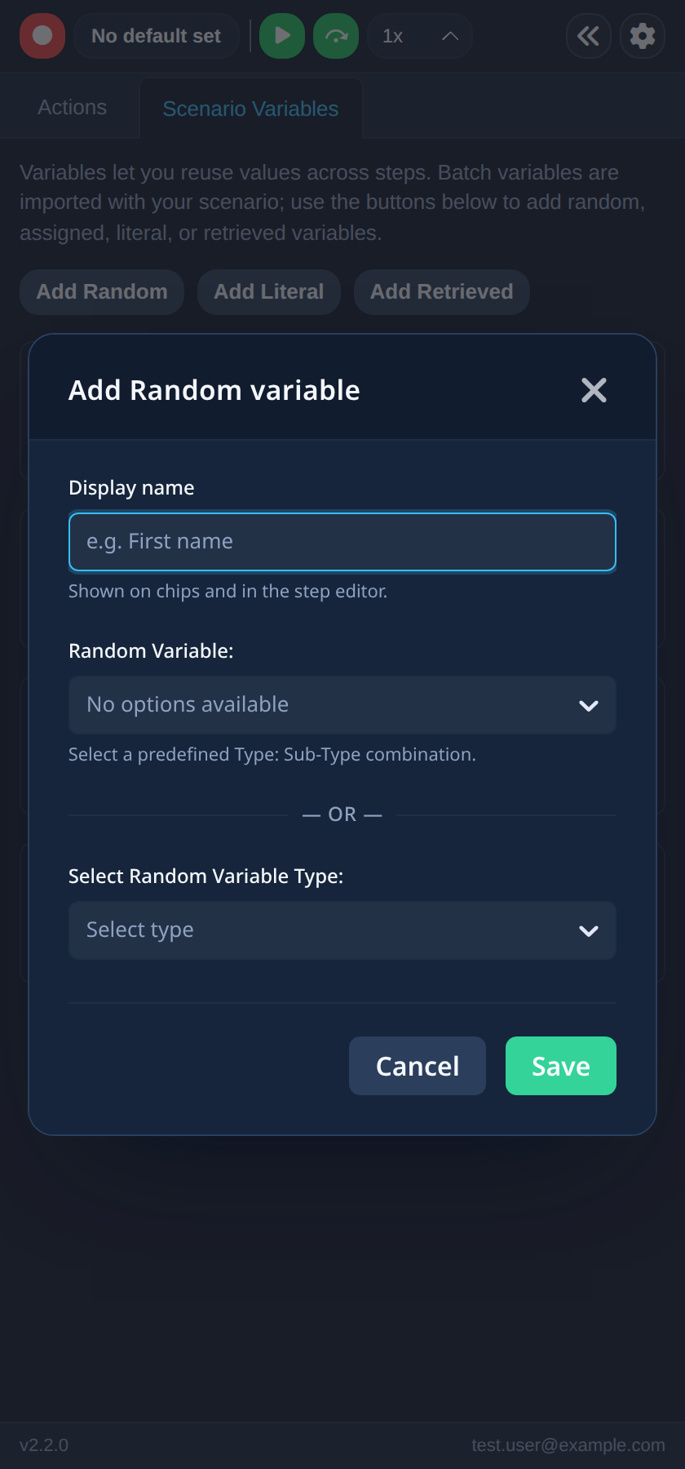The image size is (685, 1469).
Task: Expand the Random Variable dropdown
Action: point(342,705)
